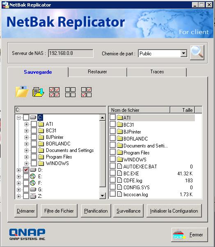
Task: Expand the Documents and Settings folder
Action: 26,150
